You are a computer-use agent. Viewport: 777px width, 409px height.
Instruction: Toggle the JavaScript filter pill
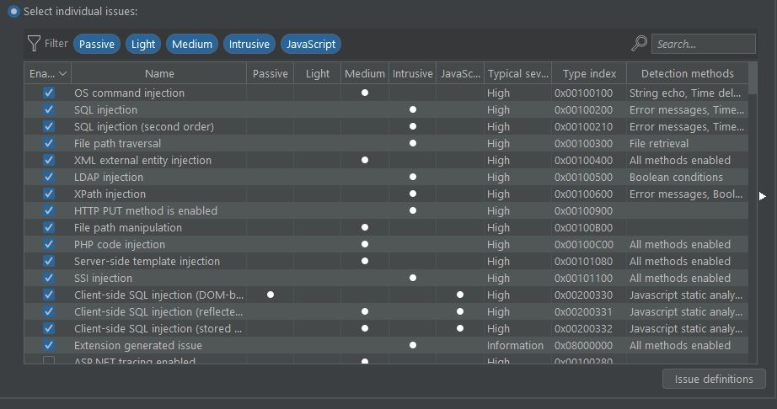coord(311,44)
